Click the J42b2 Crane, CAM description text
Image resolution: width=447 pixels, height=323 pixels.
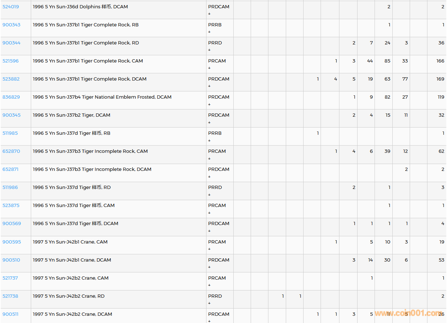tap(71, 278)
